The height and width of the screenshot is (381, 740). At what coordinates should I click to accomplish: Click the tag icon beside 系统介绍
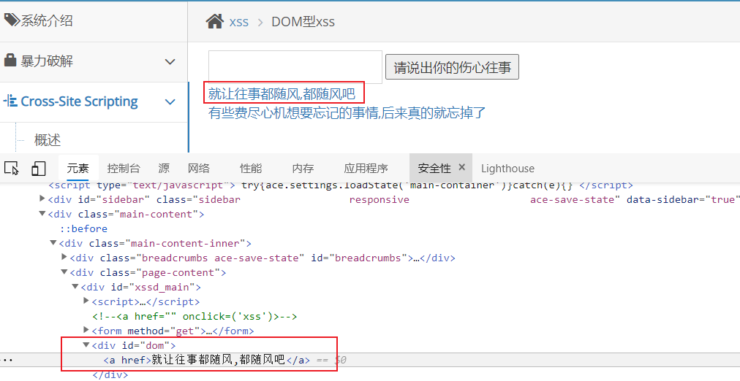pos(11,20)
